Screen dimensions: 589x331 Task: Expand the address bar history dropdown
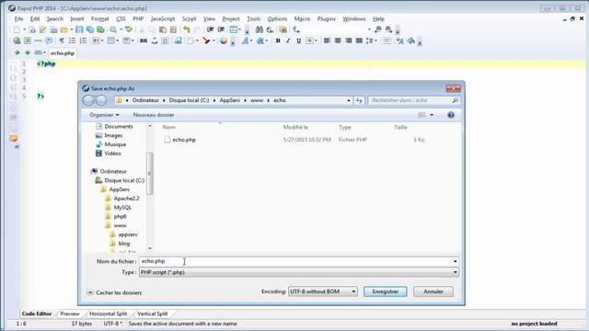pos(348,100)
